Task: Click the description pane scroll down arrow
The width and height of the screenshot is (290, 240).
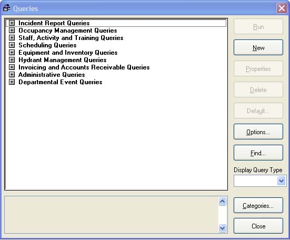Action: (222, 228)
